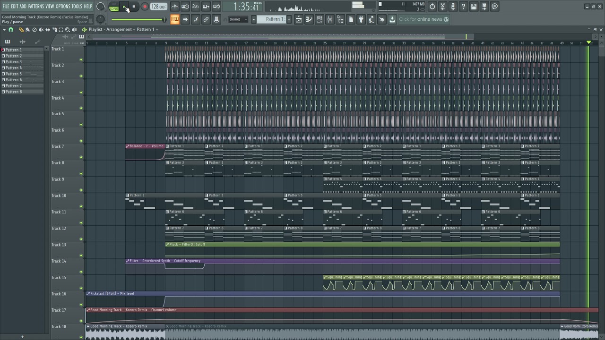Open the PATTERNS menu
Screen dimensions: 605x340
click(36, 6)
